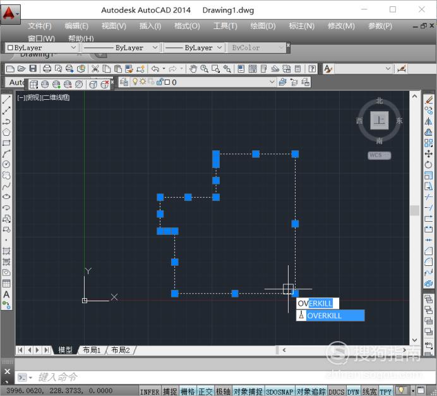Click the horizontal scrollbar left arrow
The height and width of the screenshot is (396, 437).
pyautogui.click(x=284, y=350)
